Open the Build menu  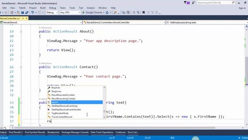[43, 8]
